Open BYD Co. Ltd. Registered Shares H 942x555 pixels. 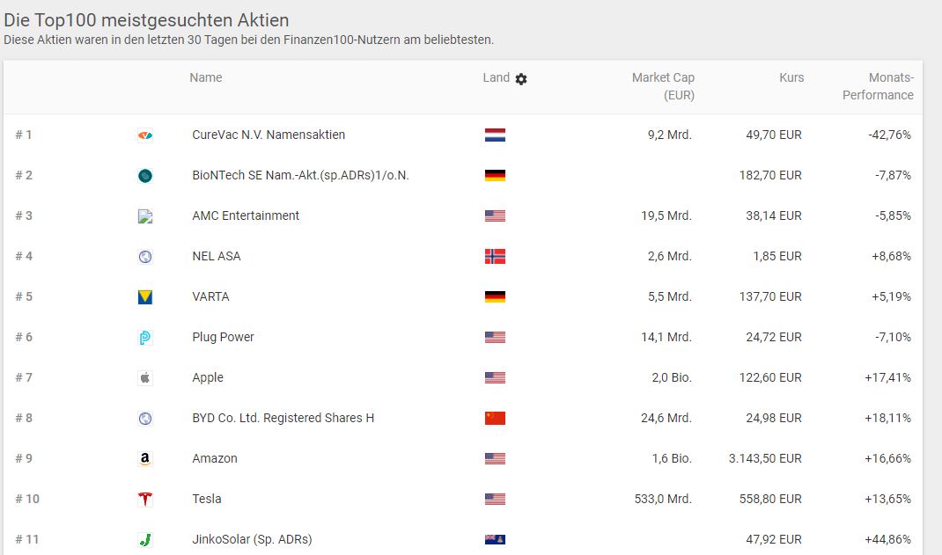(283, 418)
